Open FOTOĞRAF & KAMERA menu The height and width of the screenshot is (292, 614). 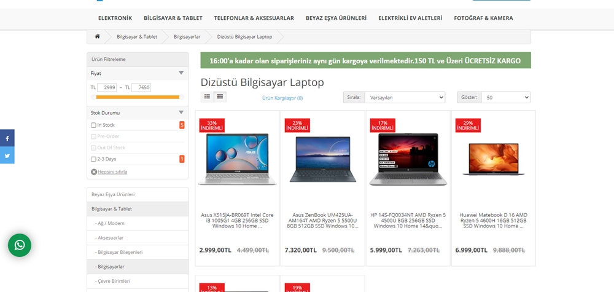pyautogui.click(x=483, y=18)
